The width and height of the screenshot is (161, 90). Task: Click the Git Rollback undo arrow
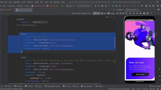142,6
